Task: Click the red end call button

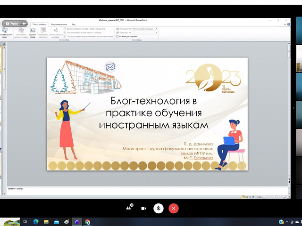Action: click(174, 208)
